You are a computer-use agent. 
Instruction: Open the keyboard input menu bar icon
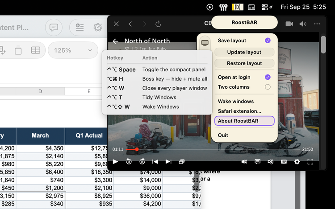251,7
